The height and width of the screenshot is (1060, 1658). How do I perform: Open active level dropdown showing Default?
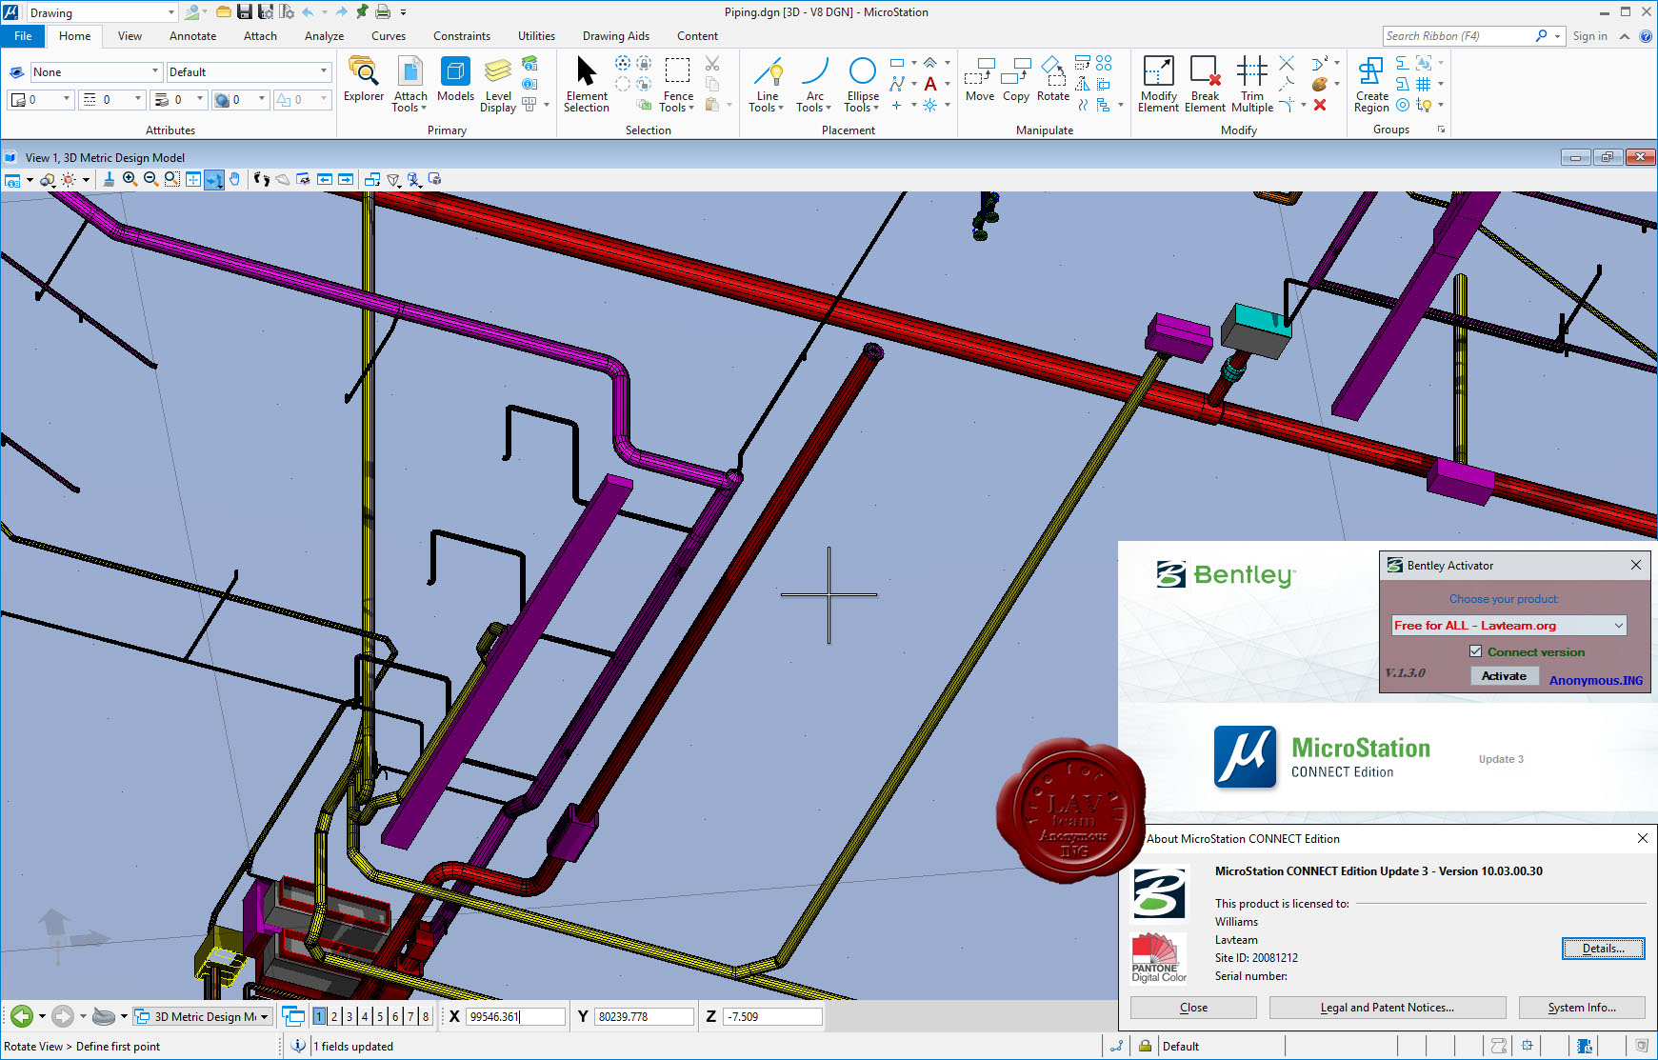point(248,71)
